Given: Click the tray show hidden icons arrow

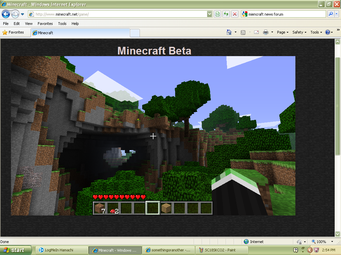Looking at the screenshot, I should click(x=310, y=250).
